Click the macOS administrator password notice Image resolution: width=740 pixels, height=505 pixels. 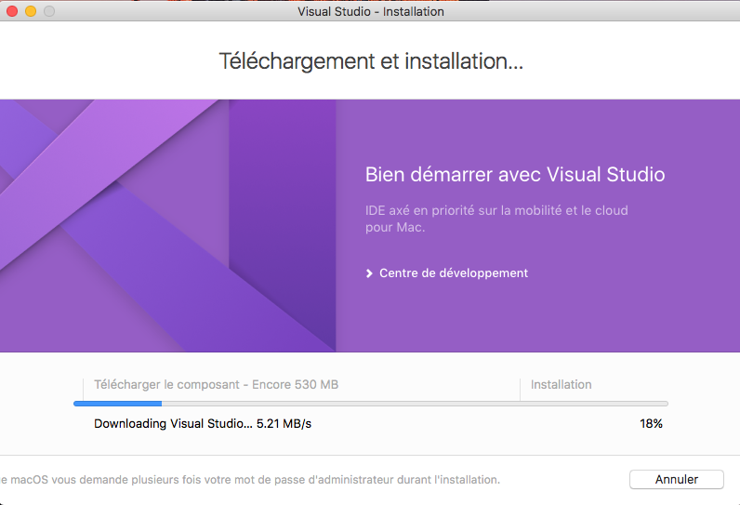[250, 480]
